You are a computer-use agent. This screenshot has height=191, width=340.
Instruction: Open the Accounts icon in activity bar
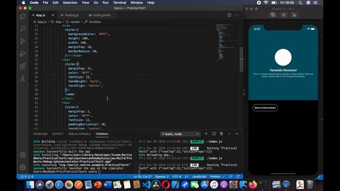[x=22, y=155]
